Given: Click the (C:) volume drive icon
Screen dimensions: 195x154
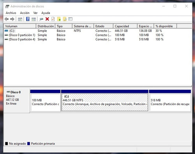Looking at the screenshot, I should (6, 31).
